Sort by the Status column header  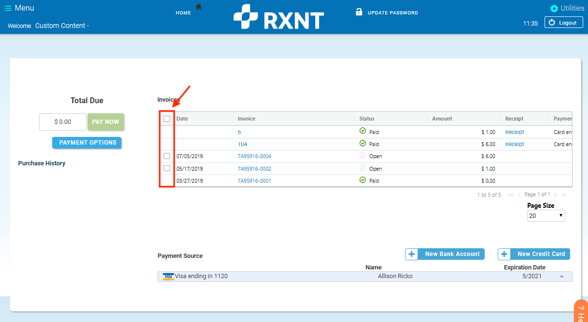point(367,119)
